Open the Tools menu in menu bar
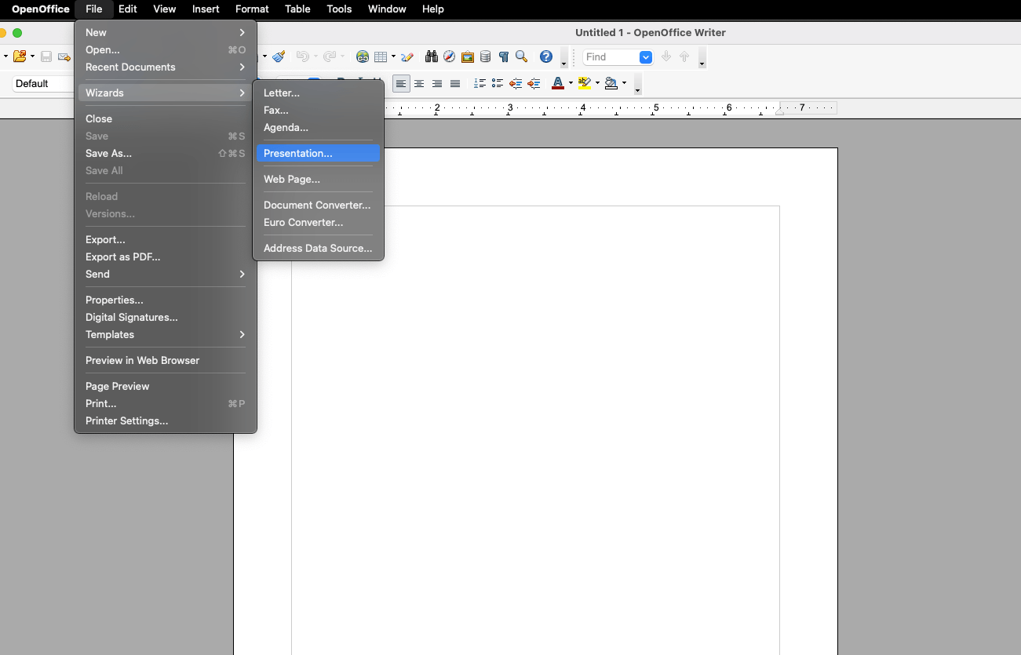1021x655 pixels. (x=339, y=9)
